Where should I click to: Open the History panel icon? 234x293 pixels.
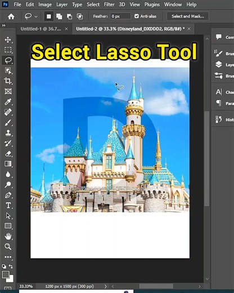coord(219,119)
